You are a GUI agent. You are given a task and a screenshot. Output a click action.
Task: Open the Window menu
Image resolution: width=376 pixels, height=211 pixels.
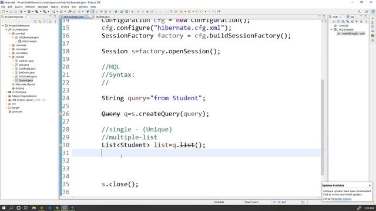coord(83,6)
